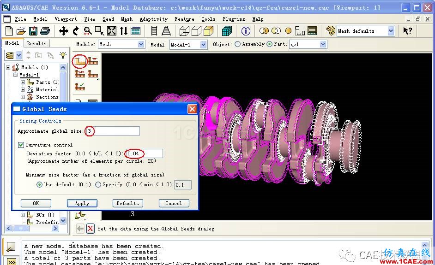
Task: Open the color code palette icon
Action: (331, 31)
